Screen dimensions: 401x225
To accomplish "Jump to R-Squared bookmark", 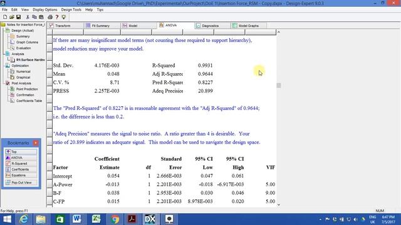I will point(21,164).
